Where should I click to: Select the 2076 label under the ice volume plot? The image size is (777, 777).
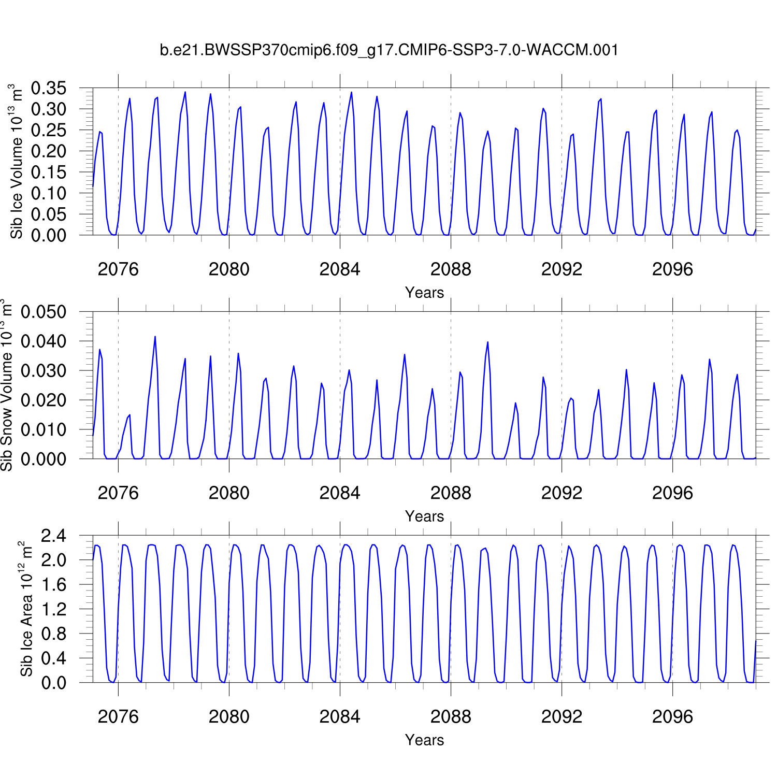pos(118,269)
